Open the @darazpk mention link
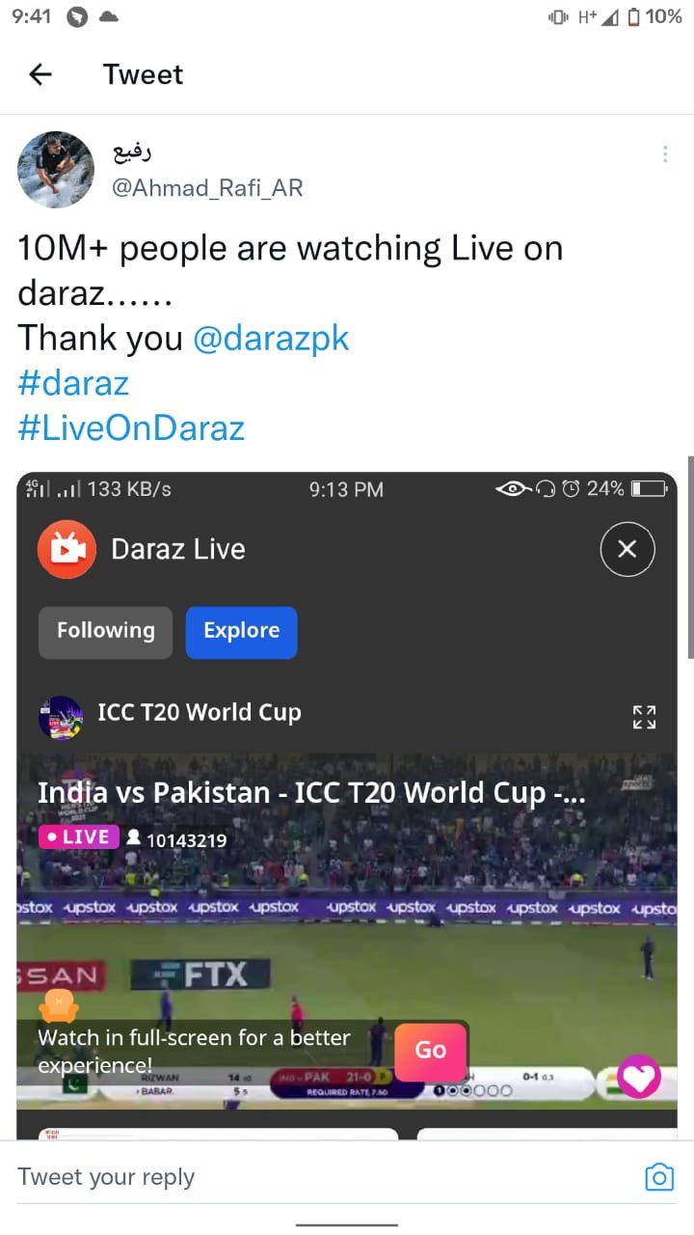 tap(271, 338)
